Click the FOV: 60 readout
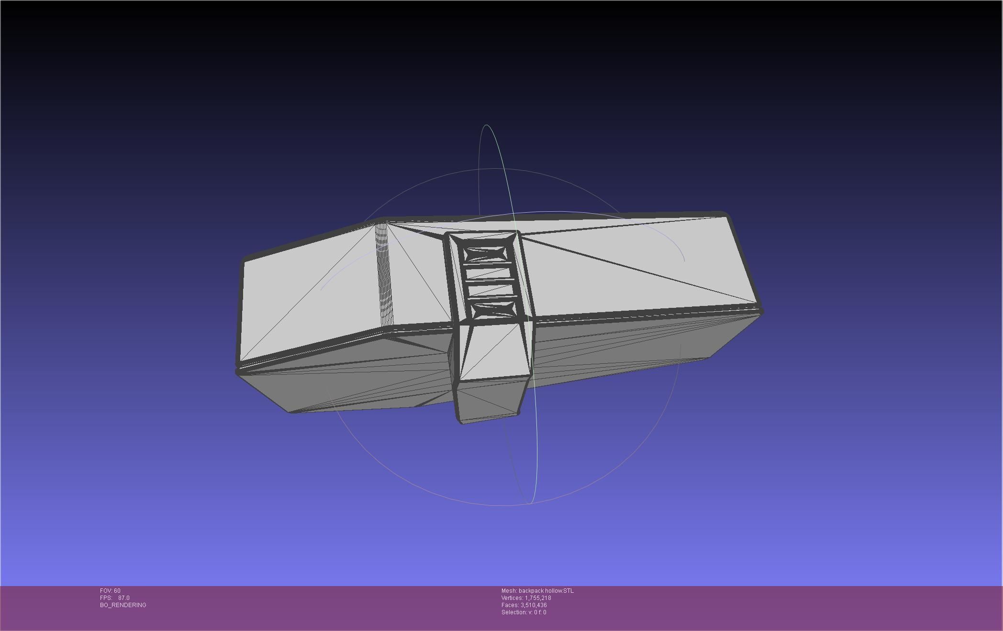This screenshot has width=1003, height=631. tap(110, 591)
